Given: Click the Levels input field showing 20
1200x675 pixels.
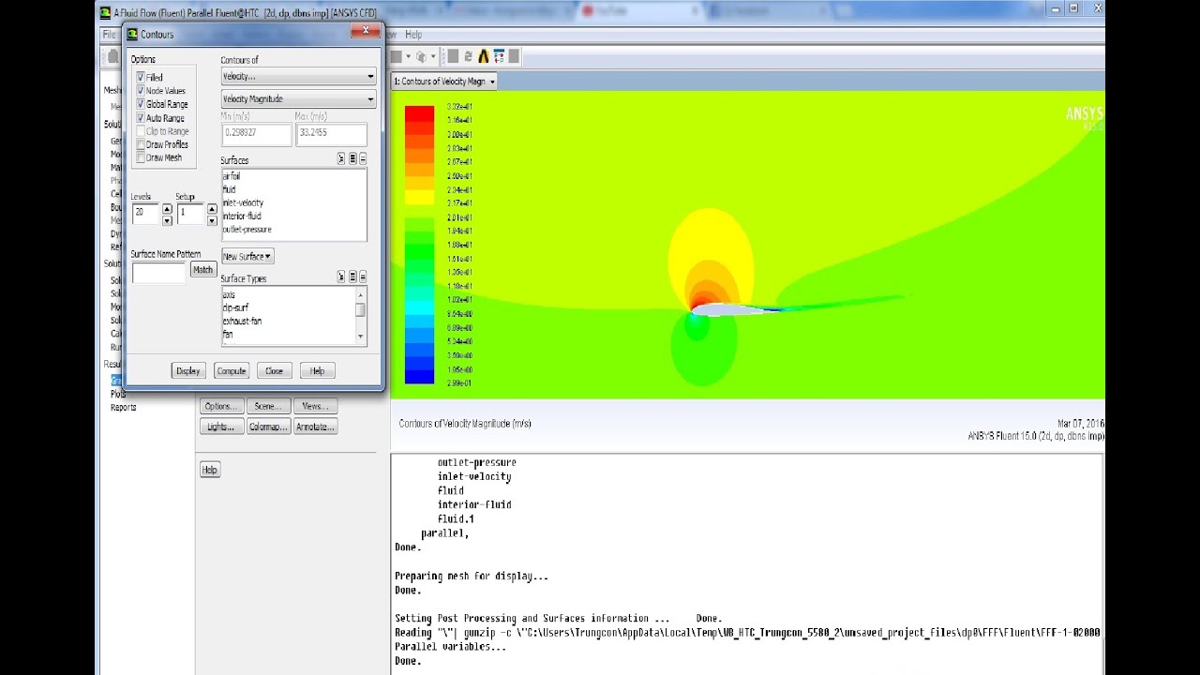Looking at the screenshot, I should tap(146, 215).
